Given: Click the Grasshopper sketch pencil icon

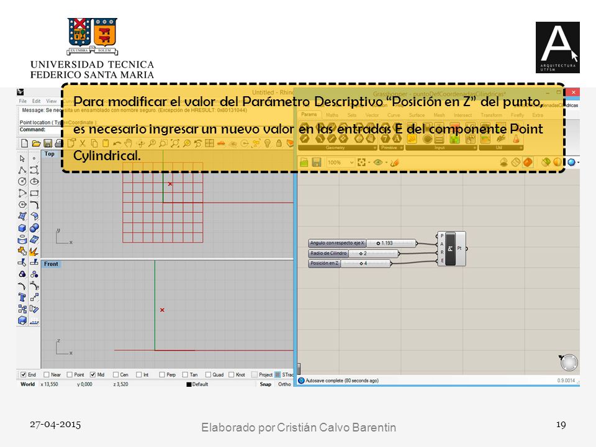Looking at the screenshot, I should pyautogui.click(x=395, y=163).
